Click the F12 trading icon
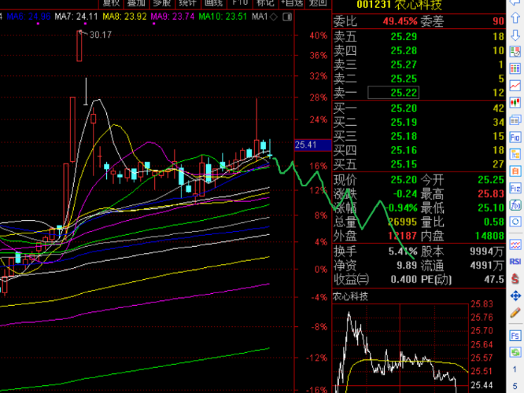 (515, 188)
